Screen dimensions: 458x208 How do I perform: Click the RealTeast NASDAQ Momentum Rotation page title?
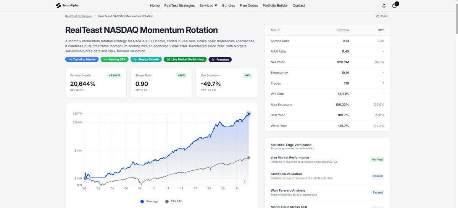click(142, 30)
